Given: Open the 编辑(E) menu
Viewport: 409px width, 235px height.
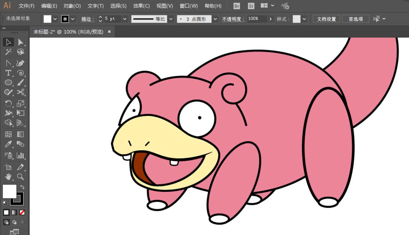Looking at the screenshot, I should (49, 6).
